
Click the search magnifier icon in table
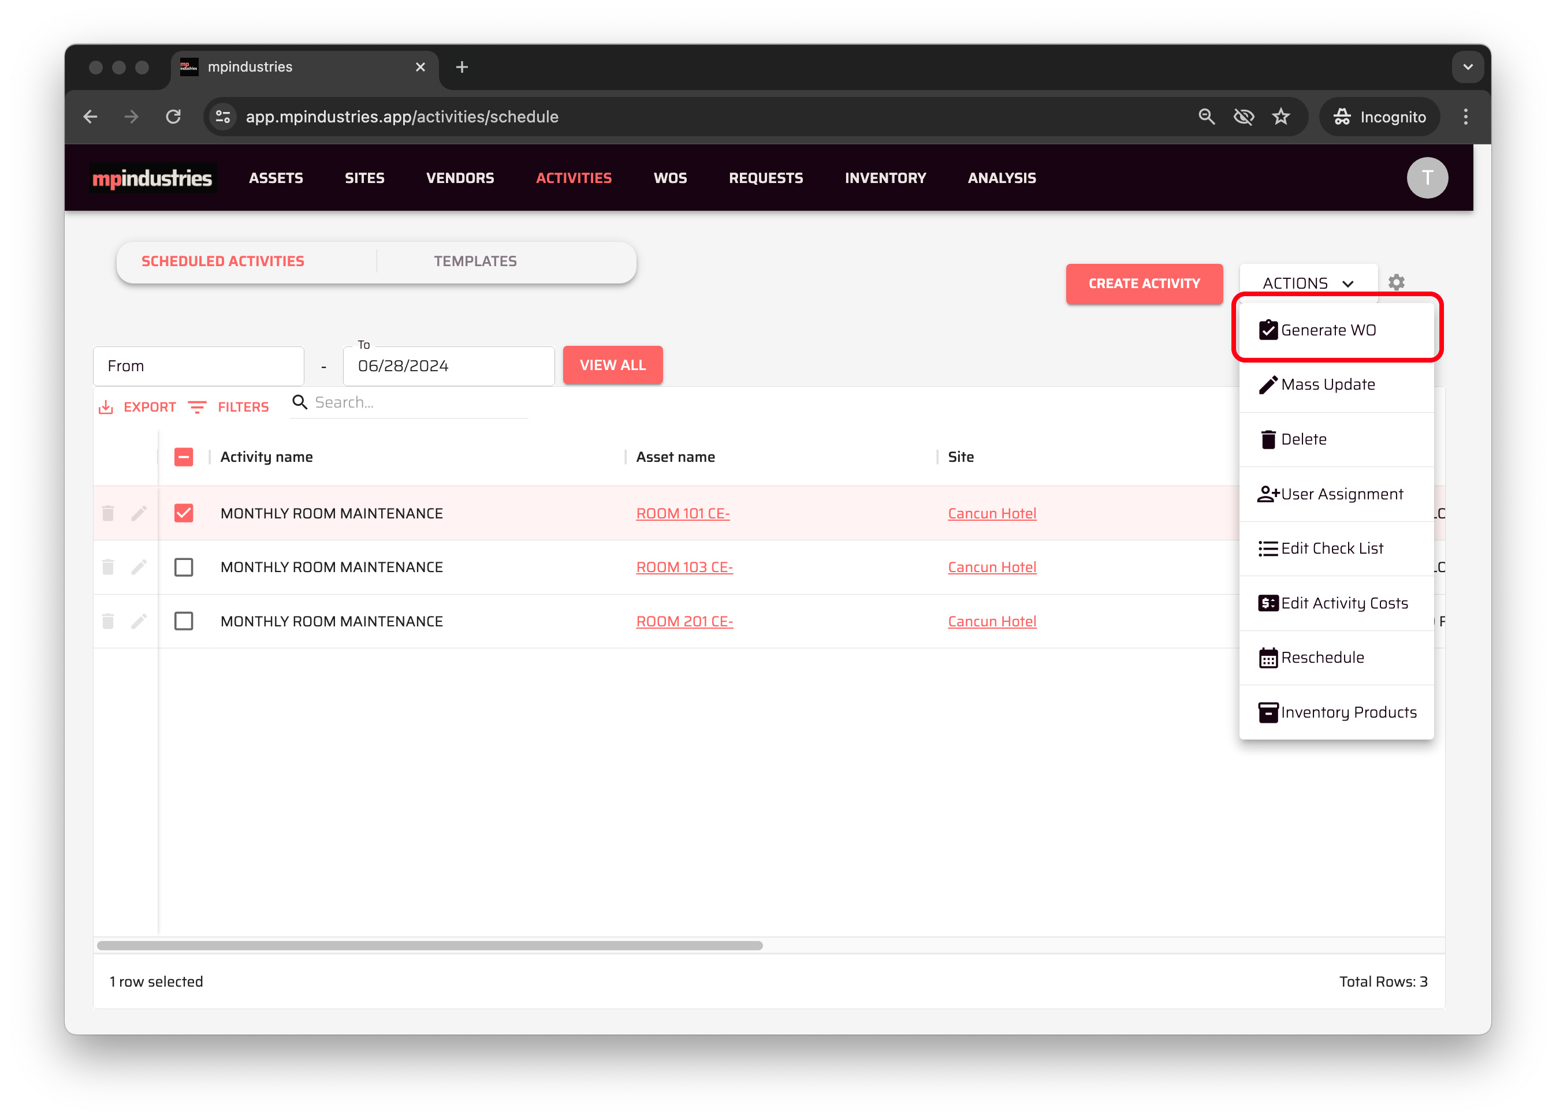300,402
